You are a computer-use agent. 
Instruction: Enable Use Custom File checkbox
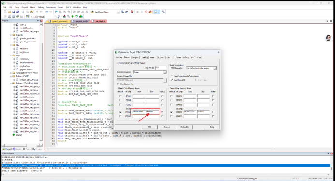point(118,84)
